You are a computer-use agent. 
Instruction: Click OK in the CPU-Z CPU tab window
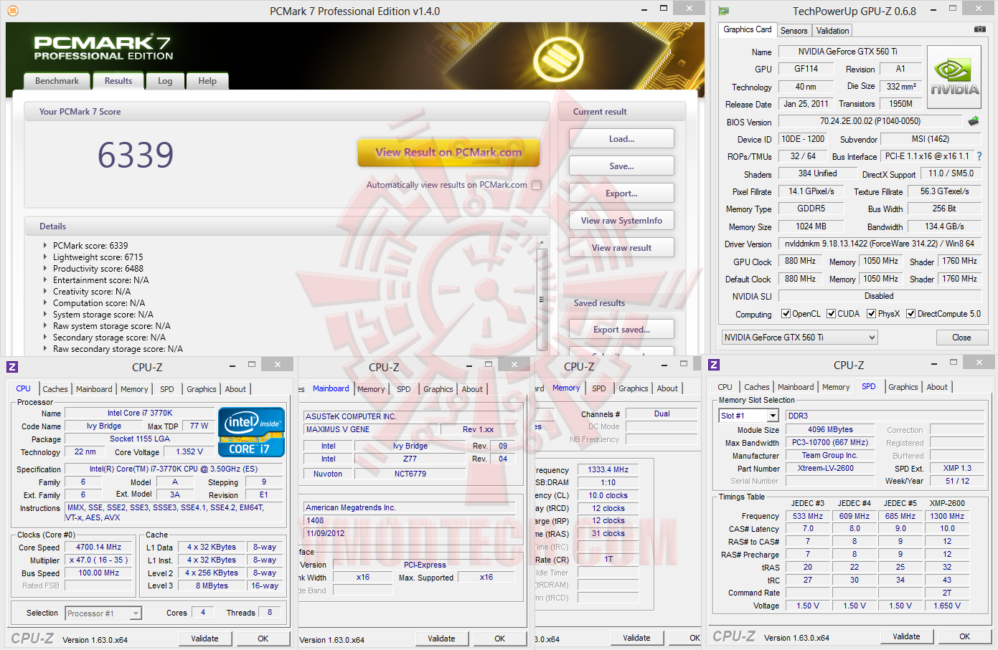(x=263, y=639)
